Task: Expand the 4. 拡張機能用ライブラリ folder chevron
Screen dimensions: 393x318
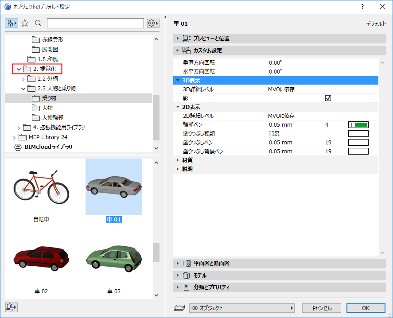Action: tap(19, 128)
